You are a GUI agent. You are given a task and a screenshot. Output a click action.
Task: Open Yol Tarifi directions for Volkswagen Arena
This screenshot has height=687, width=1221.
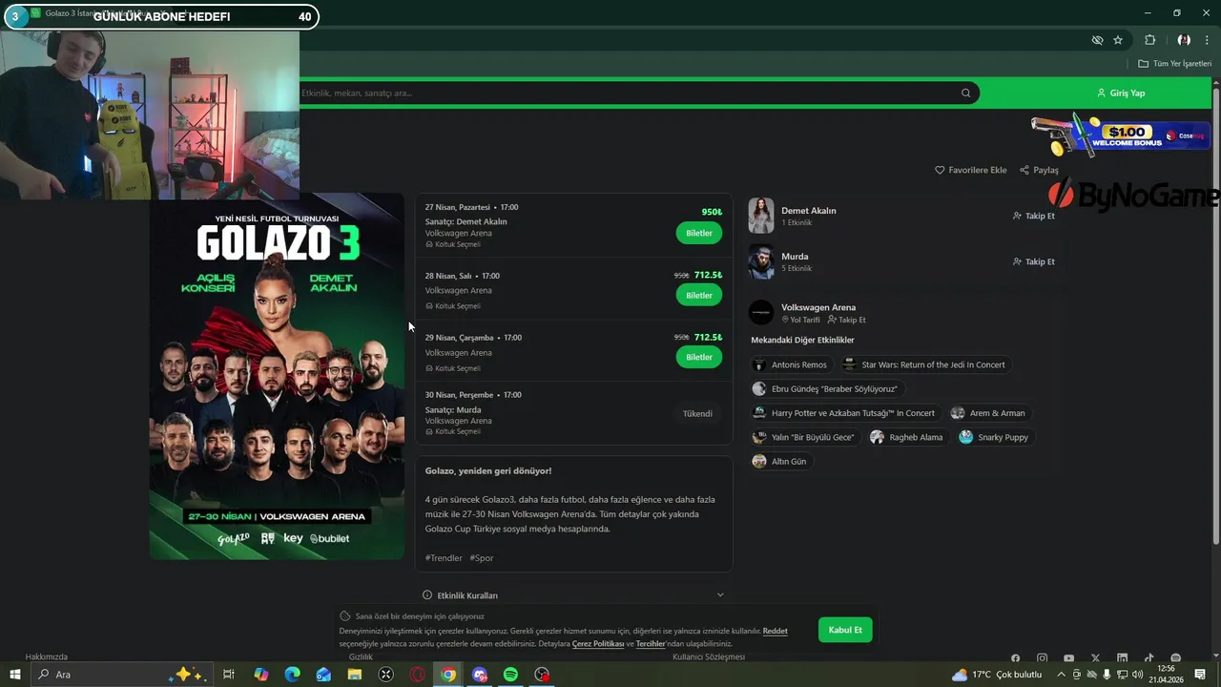(x=800, y=321)
